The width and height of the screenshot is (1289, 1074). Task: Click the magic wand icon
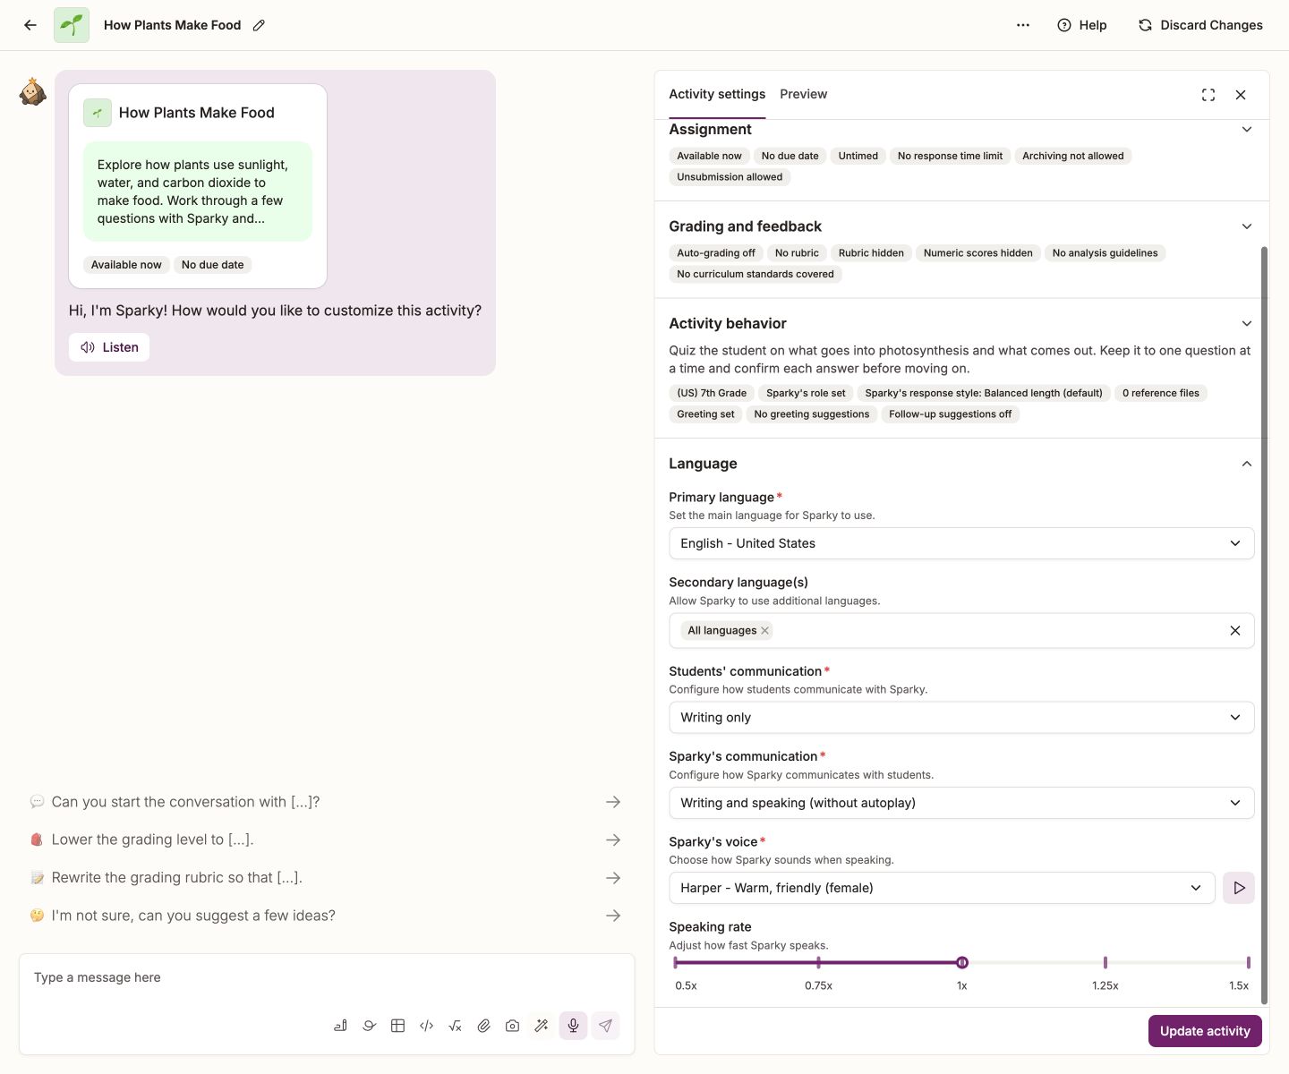541,1026
